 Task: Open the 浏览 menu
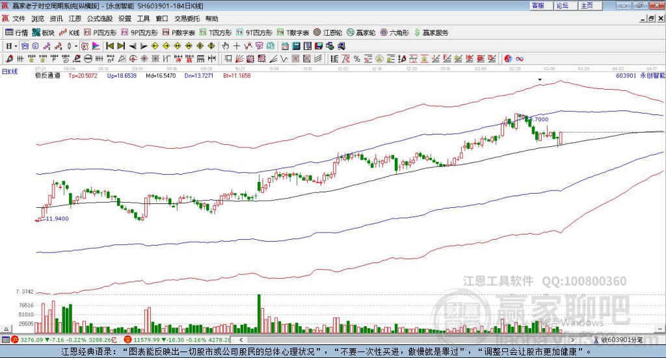(x=37, y=19)
